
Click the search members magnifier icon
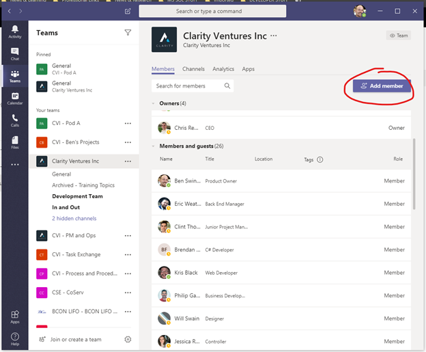[227, 86]
